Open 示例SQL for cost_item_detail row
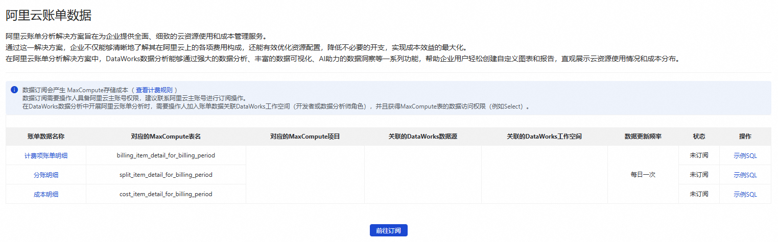 coord(745,194)
